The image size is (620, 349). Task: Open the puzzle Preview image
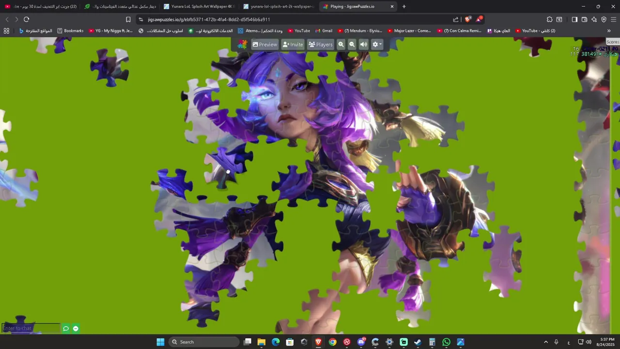[264, 45]
